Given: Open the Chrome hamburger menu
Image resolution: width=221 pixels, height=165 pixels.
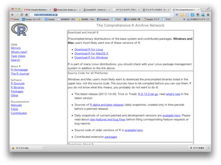Looking at the screenshot, I should [208, 15].
